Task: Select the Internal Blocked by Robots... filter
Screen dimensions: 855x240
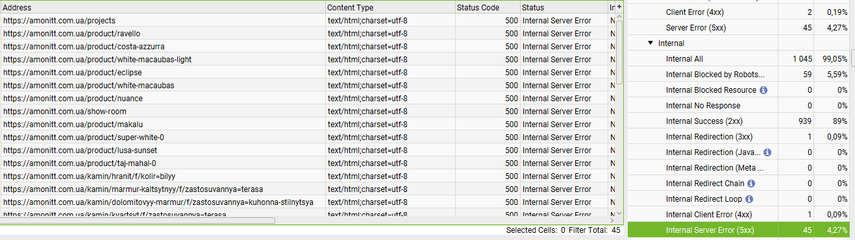Action: click(x=738, y=75)
